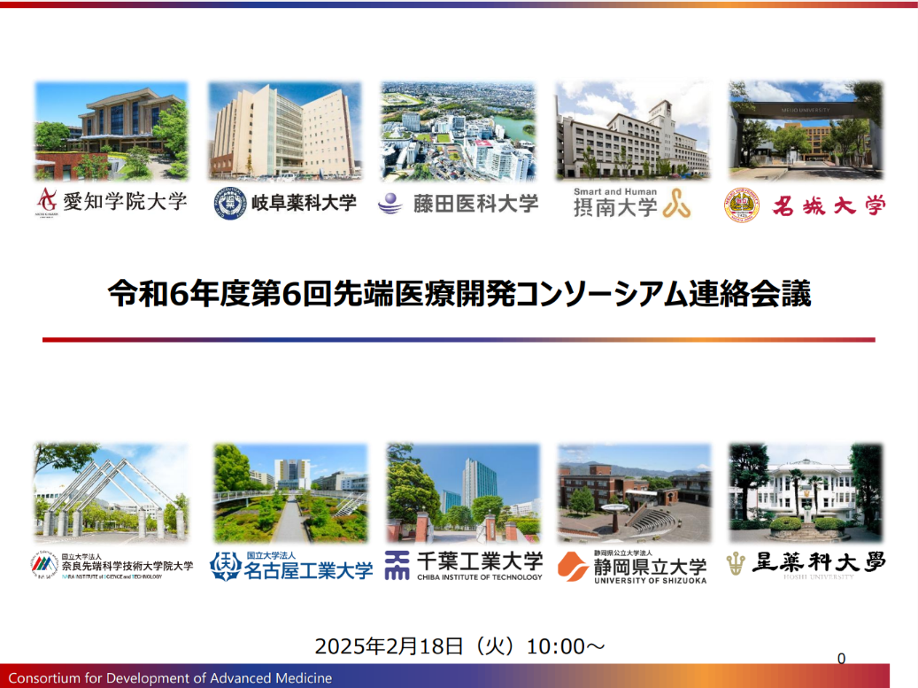Click the blue text 名古屋工業大学
The height and width of the screenshot is (688, 918).
coord(308,570)
